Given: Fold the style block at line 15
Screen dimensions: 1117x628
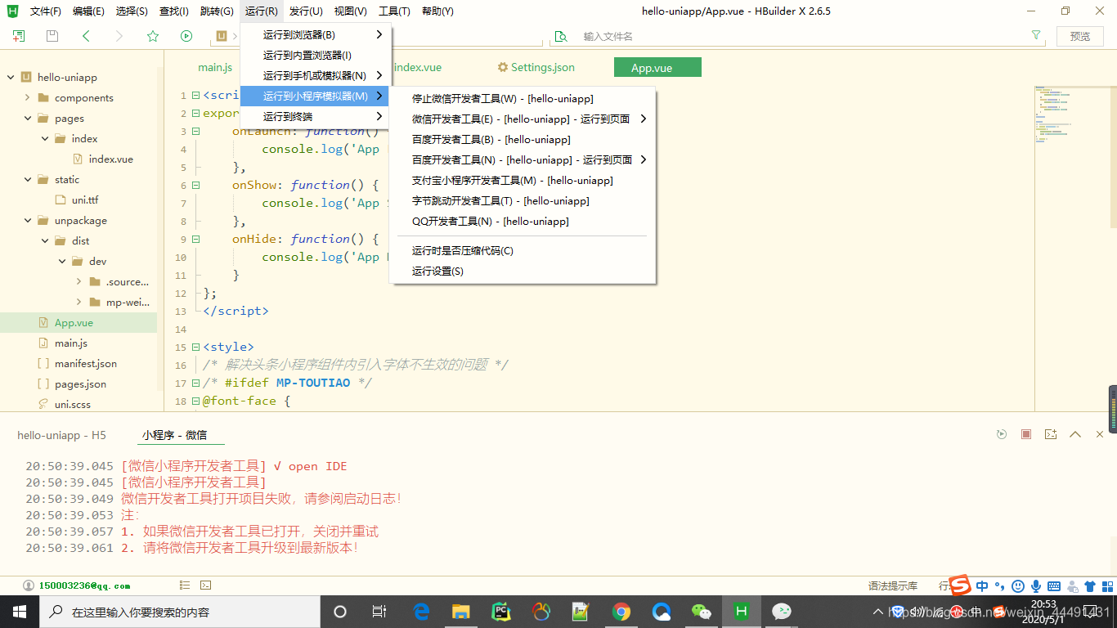Looking at the screenshot, I should point(195,347).
